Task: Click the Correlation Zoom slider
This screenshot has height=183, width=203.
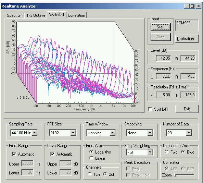Action: [x=185, y=175]
